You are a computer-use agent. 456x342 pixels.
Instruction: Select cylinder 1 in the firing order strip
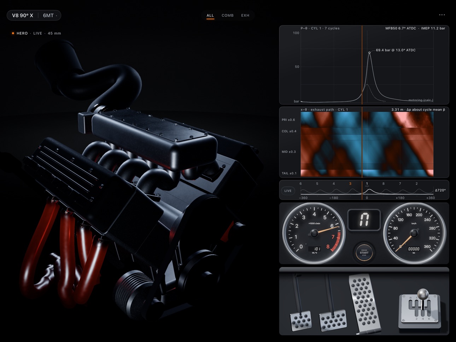(367, 184)
